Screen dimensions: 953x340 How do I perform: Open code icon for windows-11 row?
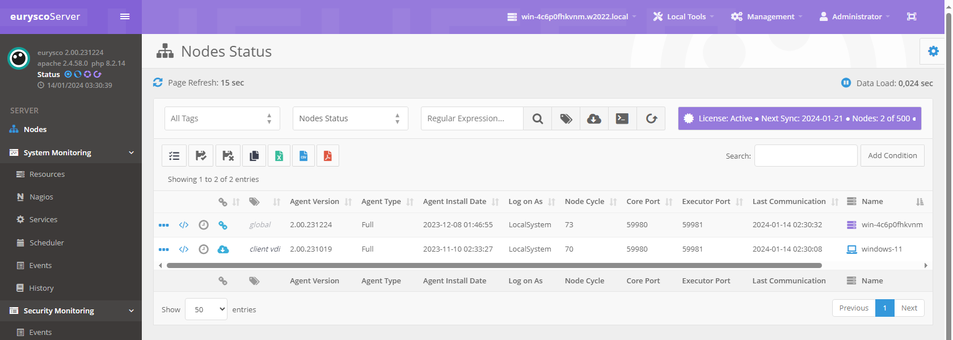pos(184,249)
